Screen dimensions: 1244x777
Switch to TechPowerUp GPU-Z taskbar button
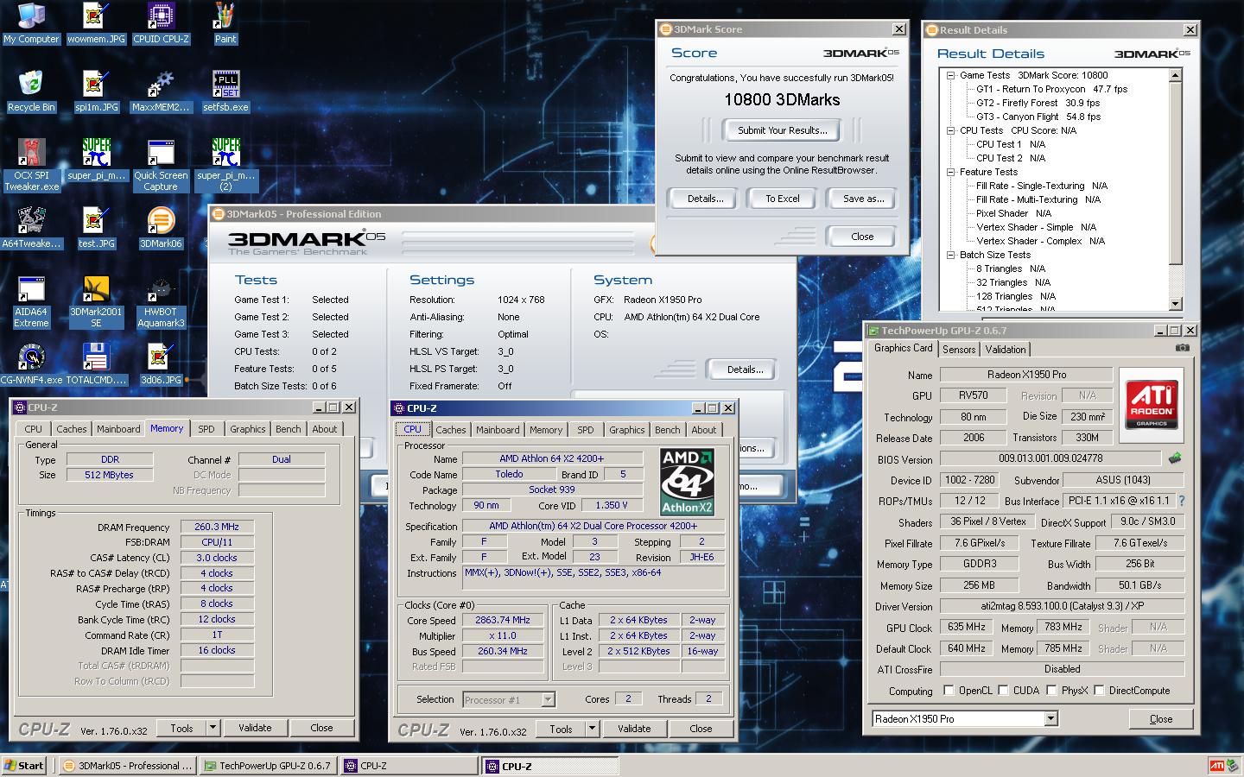tap(268, 766)
